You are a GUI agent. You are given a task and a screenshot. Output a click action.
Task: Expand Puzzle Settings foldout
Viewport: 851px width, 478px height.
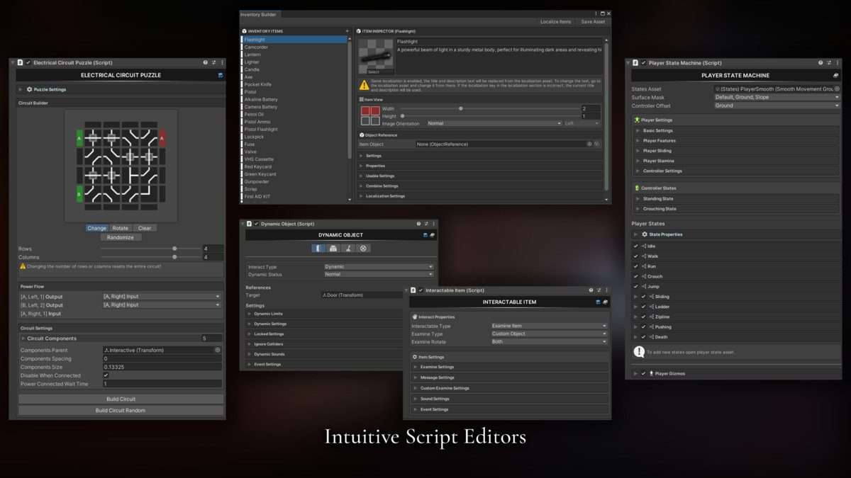[x=21, y=90]
